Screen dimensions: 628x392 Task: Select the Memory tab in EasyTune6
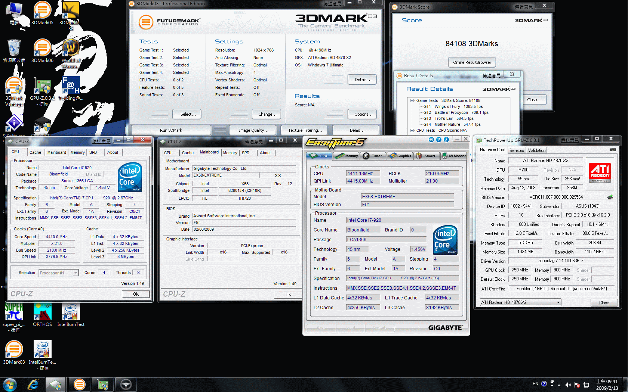click(347, 156)
